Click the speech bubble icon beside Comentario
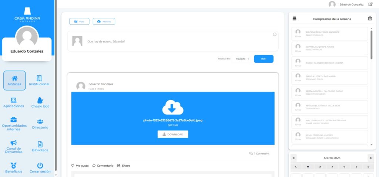Screen dimensions: 379x177 (x=94, y=166)
